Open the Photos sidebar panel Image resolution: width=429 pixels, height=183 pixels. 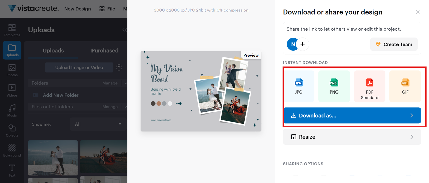pos(12,70)
